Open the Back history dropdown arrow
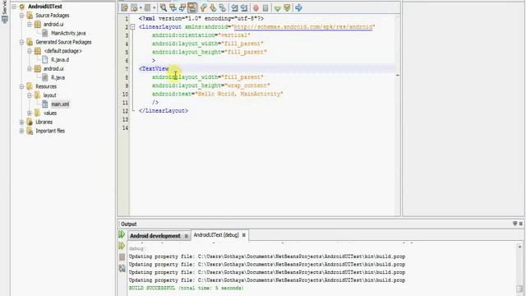This screenshot has width=526, height=296. (x=141, y=7)
